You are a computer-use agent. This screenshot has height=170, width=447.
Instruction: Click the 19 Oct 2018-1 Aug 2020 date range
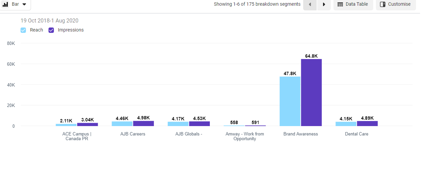point(50,21)
